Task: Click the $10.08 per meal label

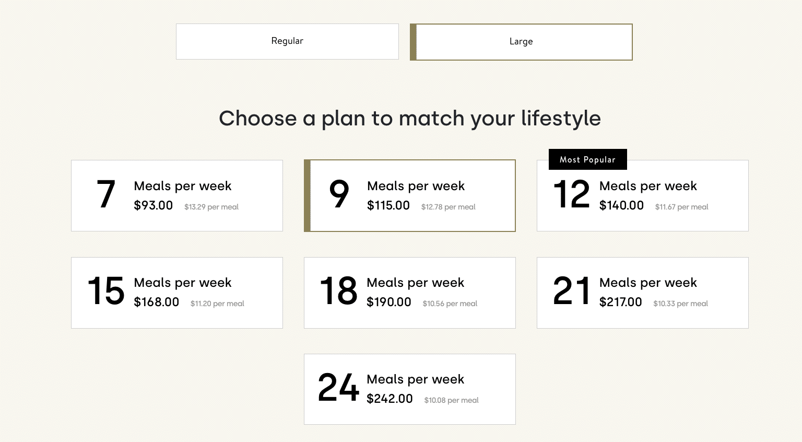Action: point(451,400)
